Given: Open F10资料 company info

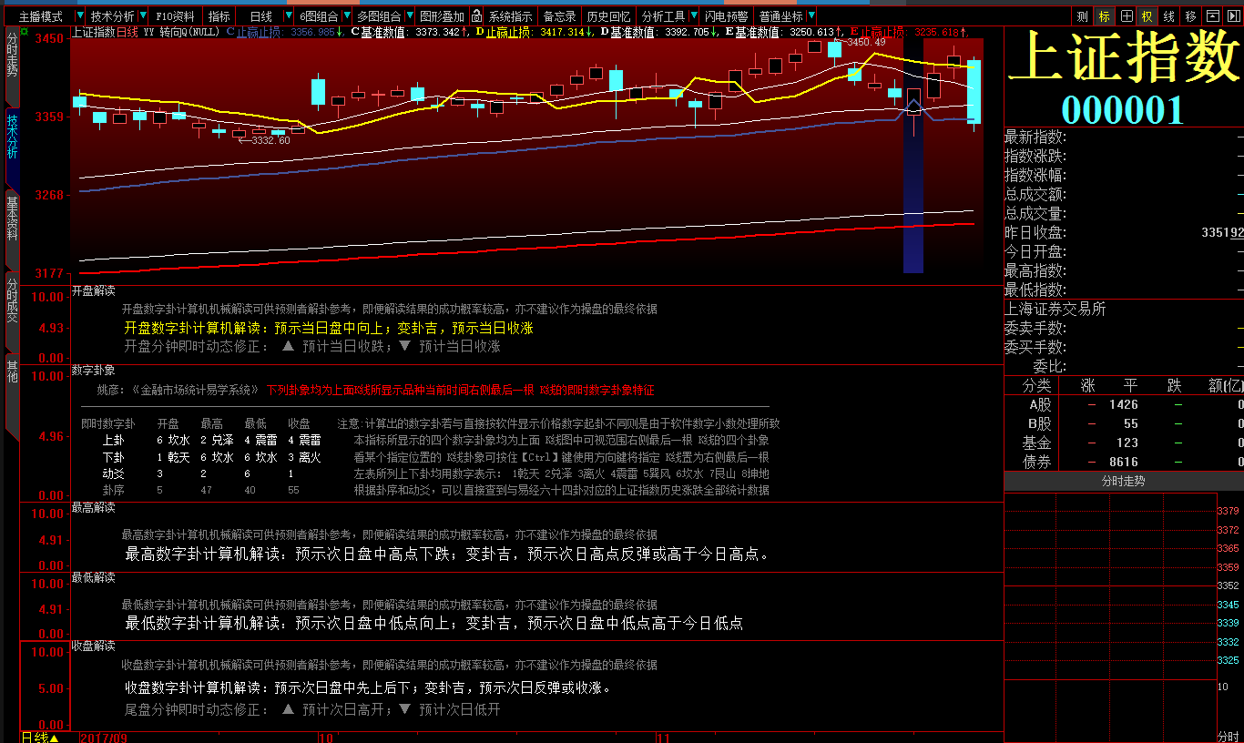Looking at the screenshot, I should pyautogui.click(x=175, y=16).
